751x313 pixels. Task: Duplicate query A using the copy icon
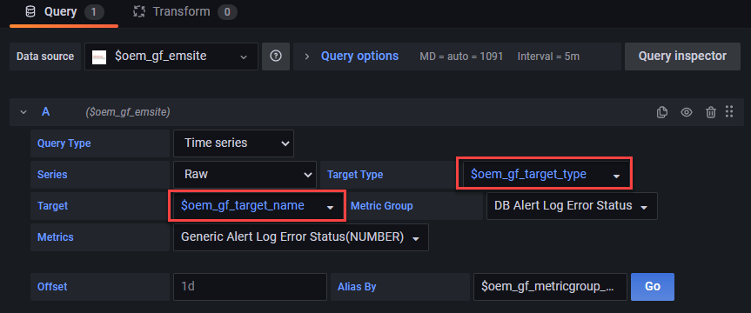pos(662,112)
